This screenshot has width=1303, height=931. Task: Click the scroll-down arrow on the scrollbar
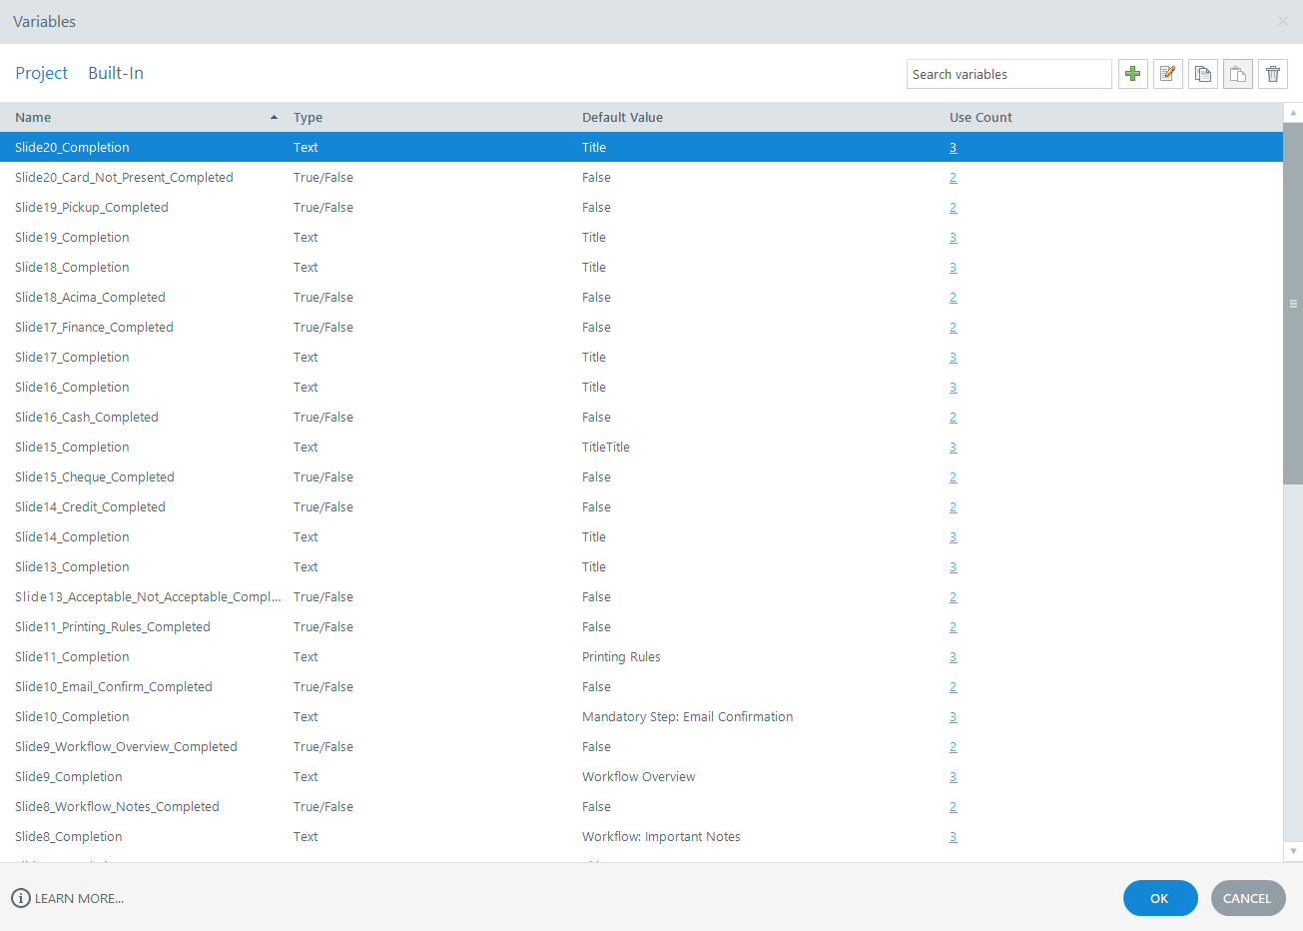point(1292,851)
